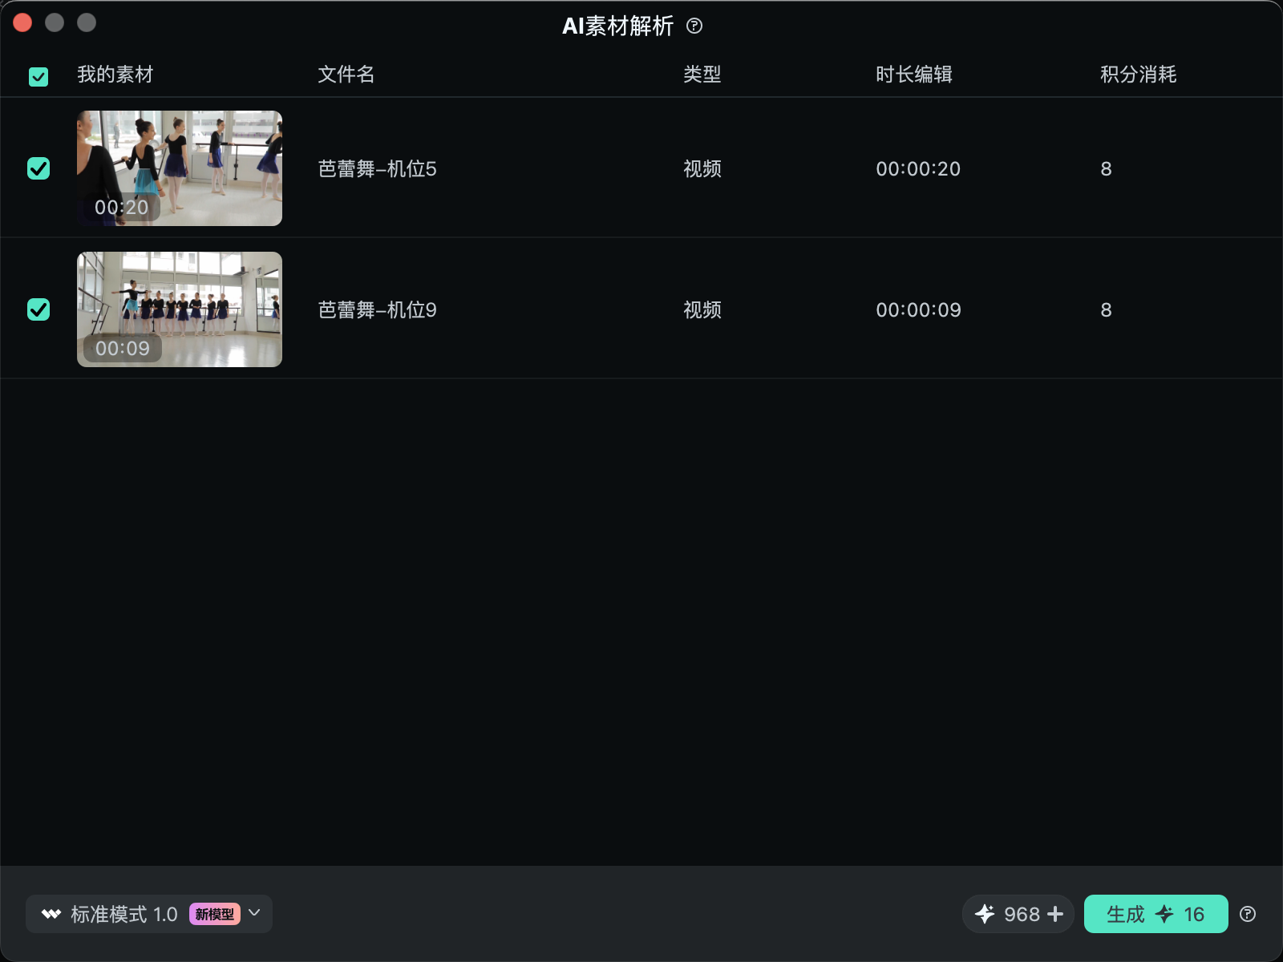Click the credit cost 8 in 芭蕾舞-机位5 row

[1107, 169]
